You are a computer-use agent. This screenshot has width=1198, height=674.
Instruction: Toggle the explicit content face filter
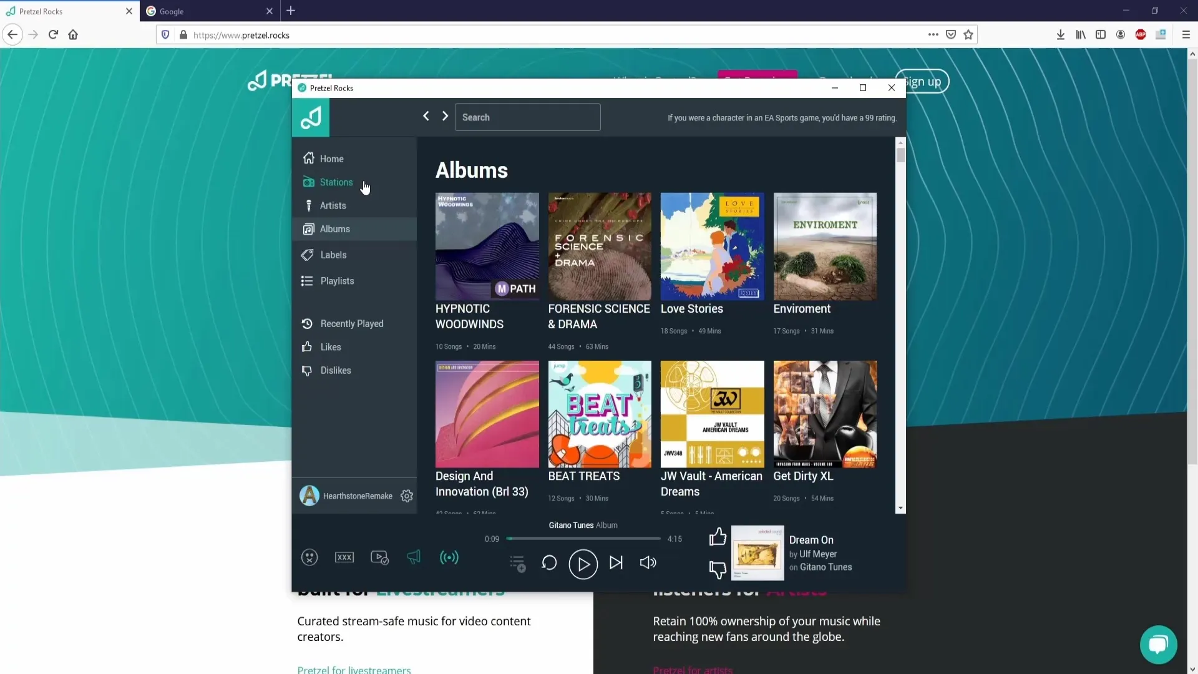tap(309, 557)
